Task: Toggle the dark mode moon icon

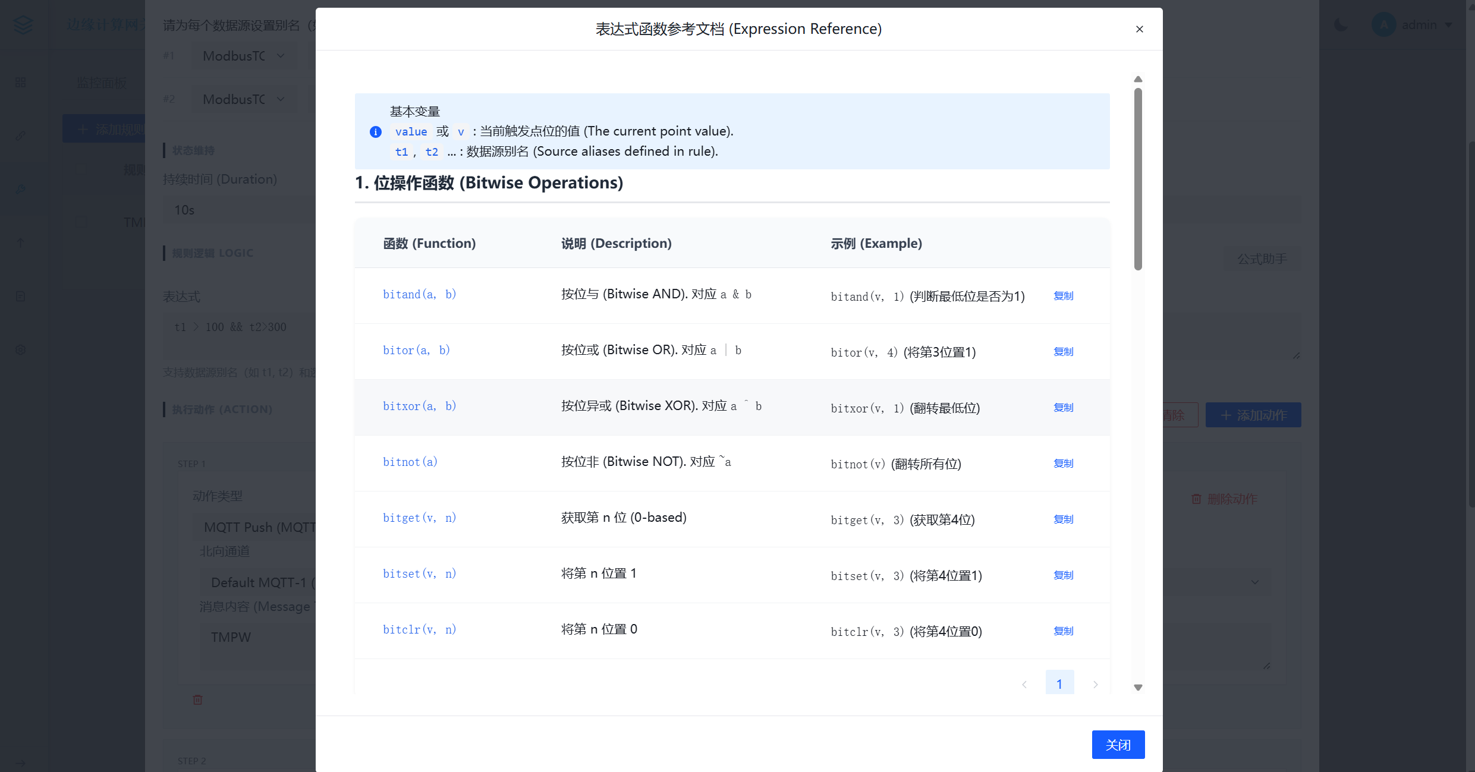Action: (1341, 25)
